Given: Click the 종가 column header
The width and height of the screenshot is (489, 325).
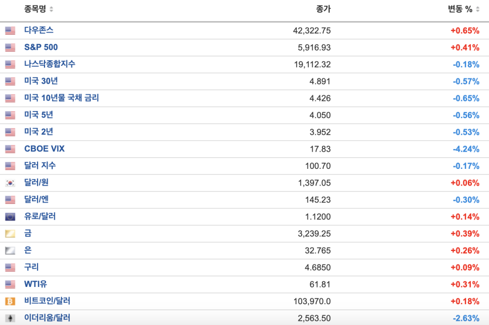Looking at the screenshot, I should point(323,9).
